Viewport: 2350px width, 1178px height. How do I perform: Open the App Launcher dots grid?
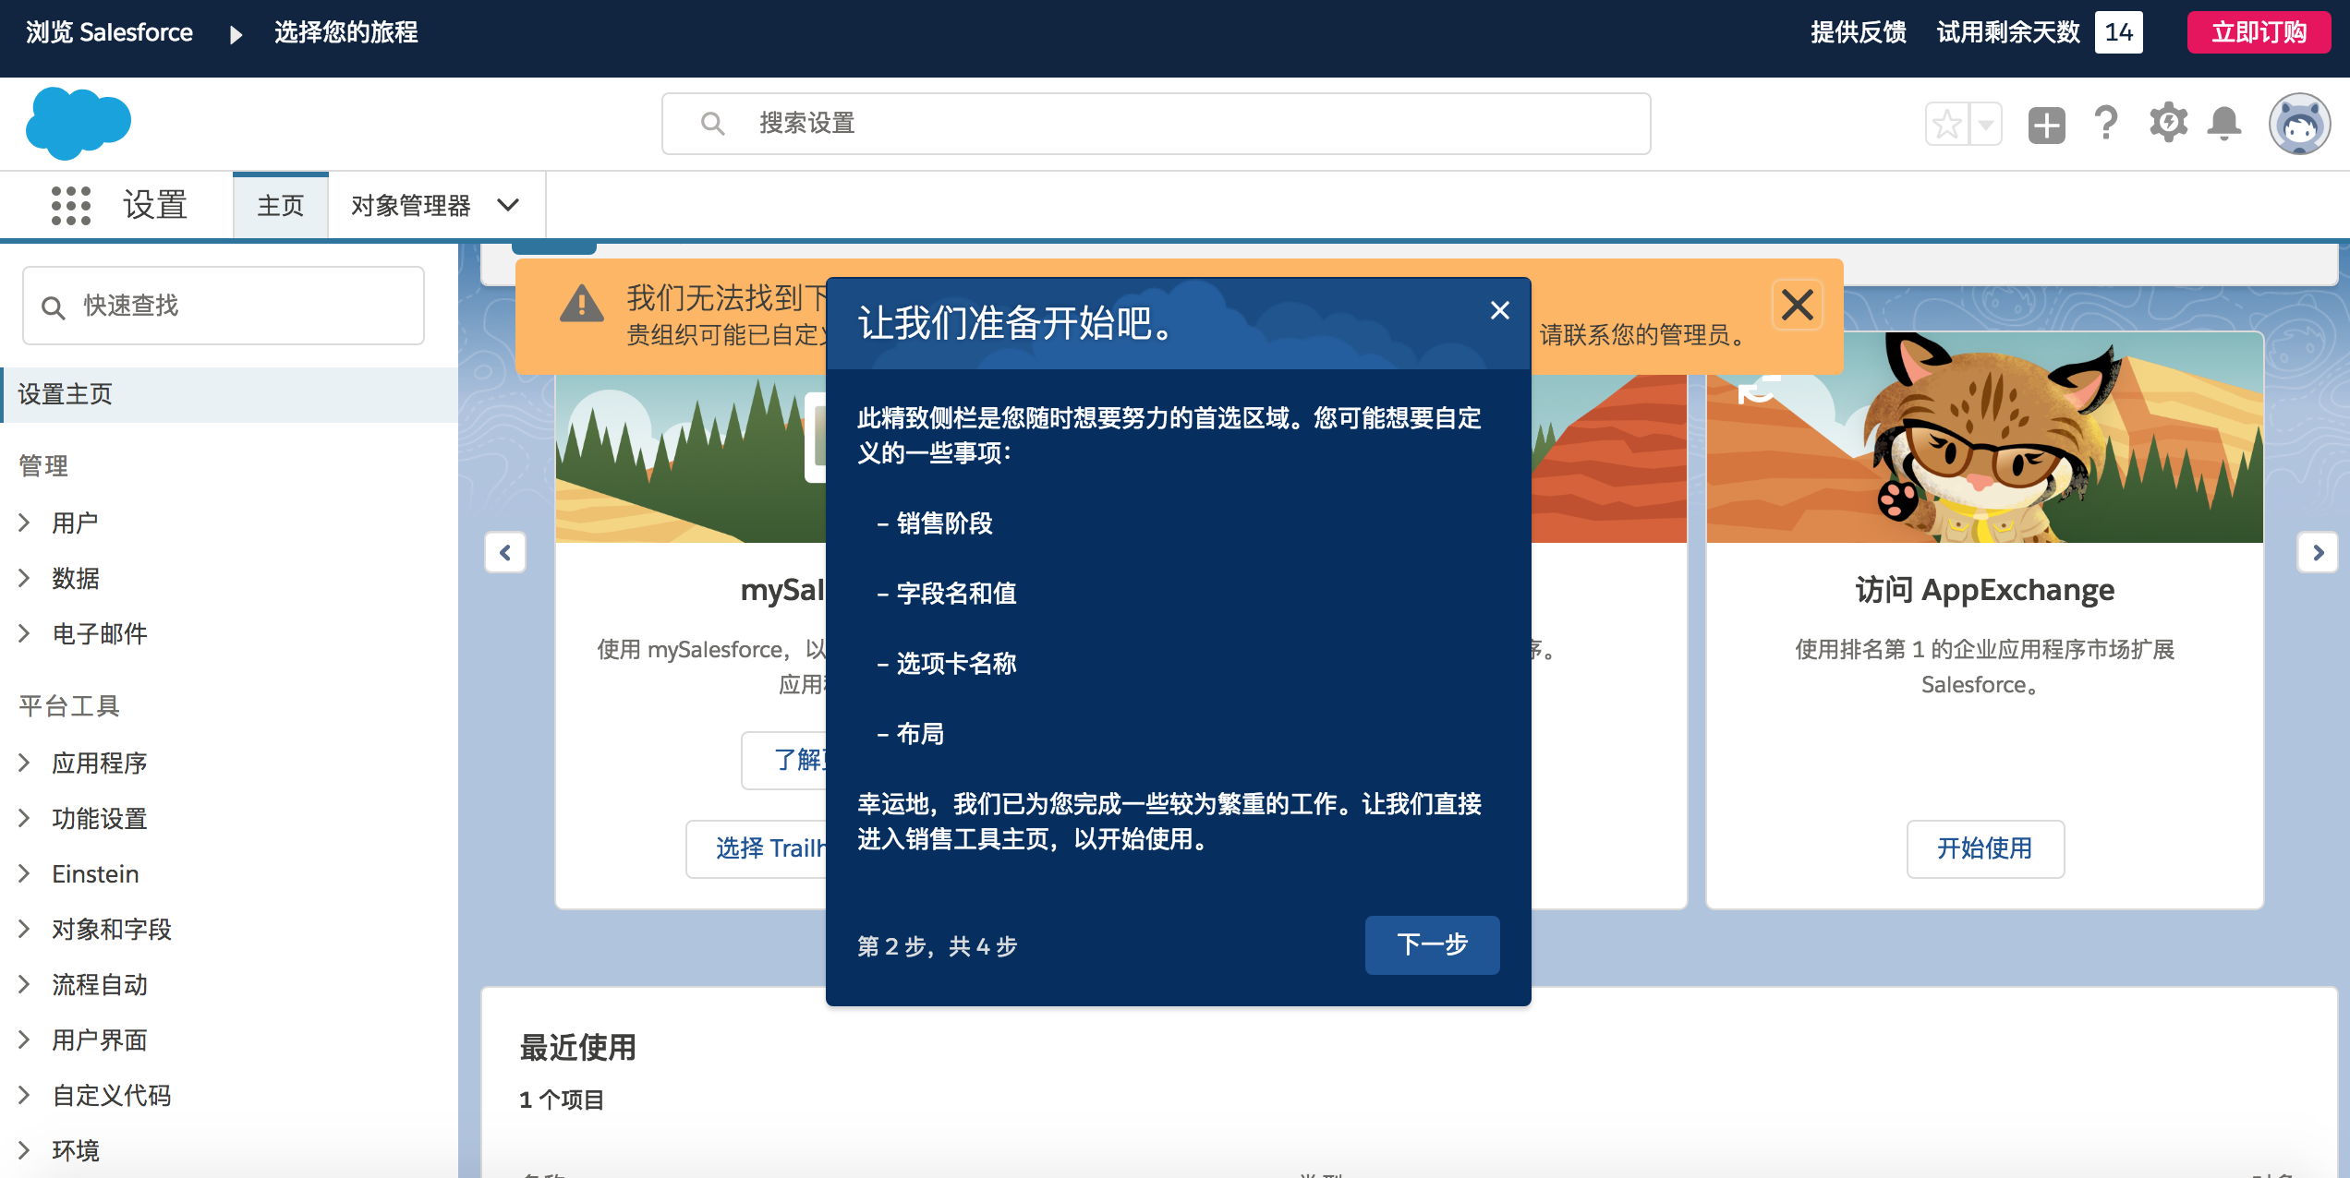[71, 205]
